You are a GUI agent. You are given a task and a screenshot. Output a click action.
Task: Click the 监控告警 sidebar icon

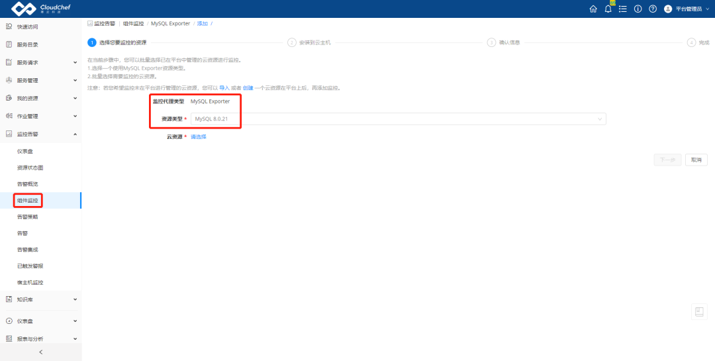click(x=9, y=134)
